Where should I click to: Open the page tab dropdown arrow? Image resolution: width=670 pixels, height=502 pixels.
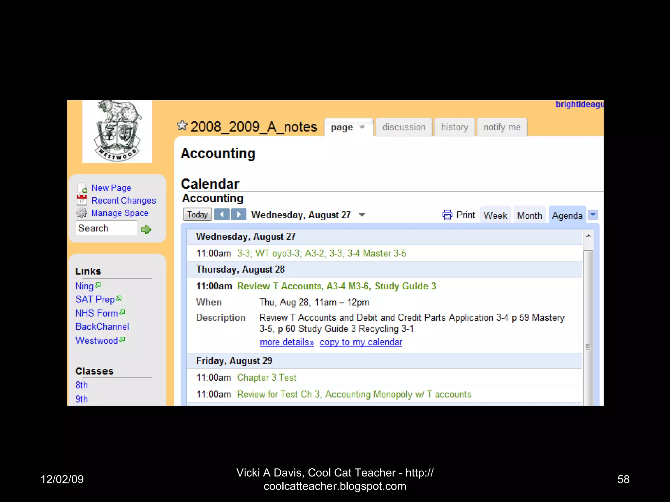click(362, 127)
